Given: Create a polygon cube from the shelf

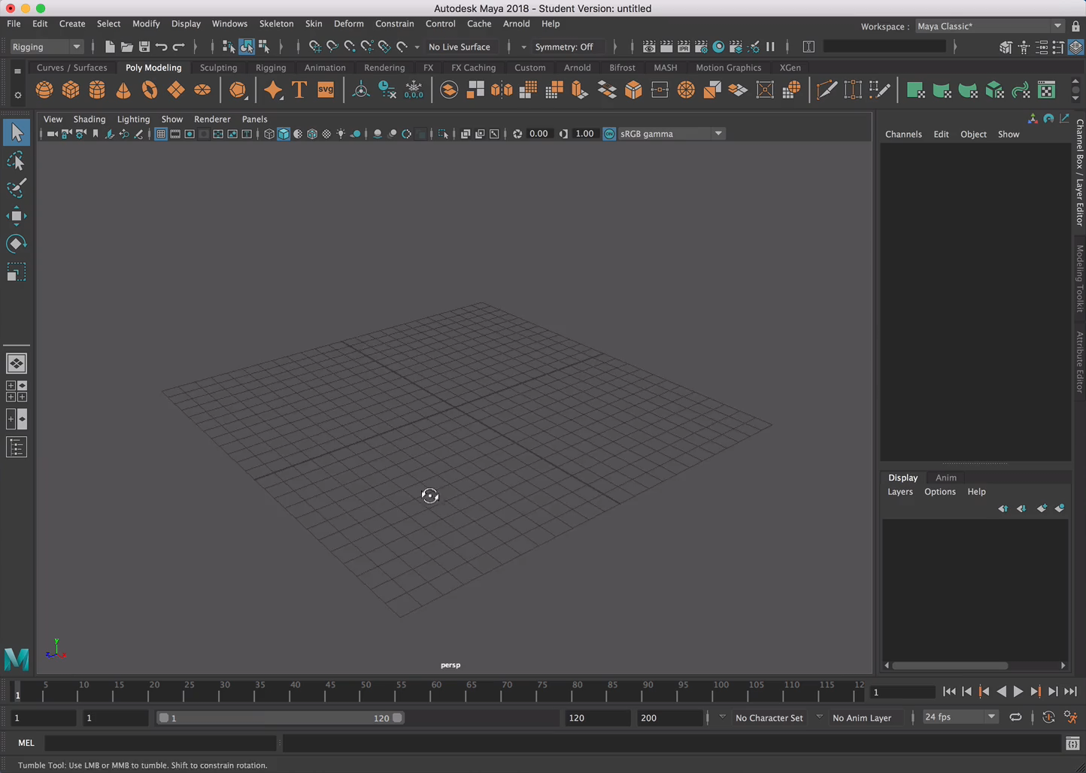Looking at the screenshot, I should coord(71,90).
